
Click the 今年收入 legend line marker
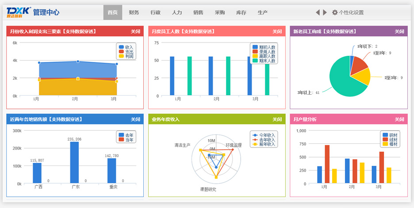coord(254,135)
